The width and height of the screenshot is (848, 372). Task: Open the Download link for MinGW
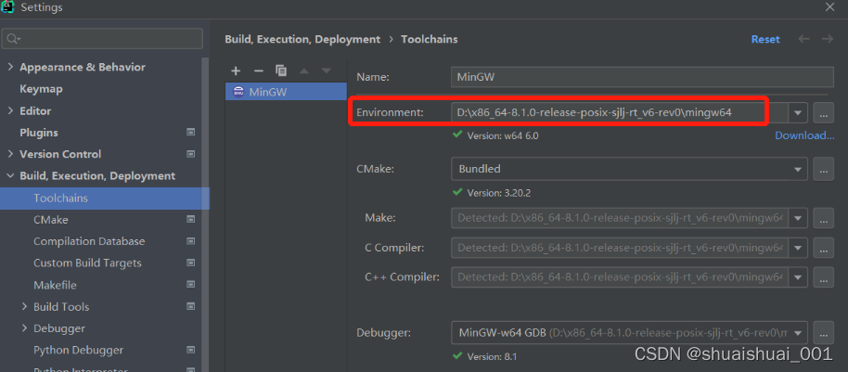pos(804,135)
